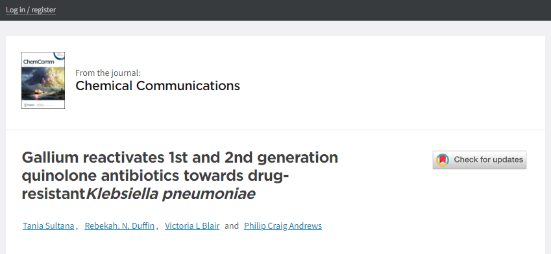Click the Crossmark bookmark icon

[x=443, y=160]
